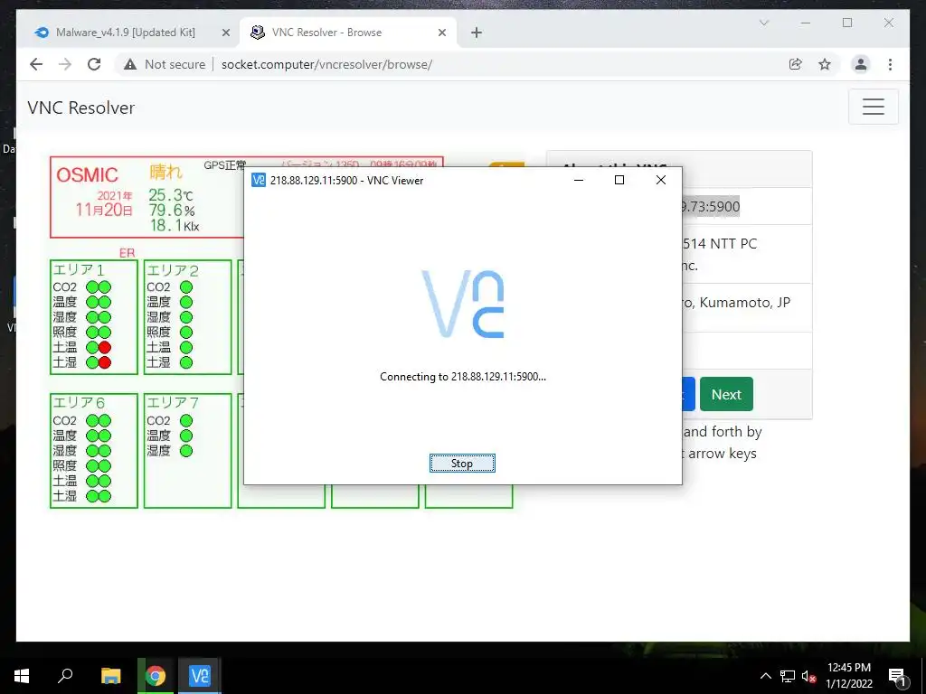Image resolution: width=926 pixels, height=694 pixels.
Task: Switch to Malware_v4.1.9 tab
Action: point(125,33)
